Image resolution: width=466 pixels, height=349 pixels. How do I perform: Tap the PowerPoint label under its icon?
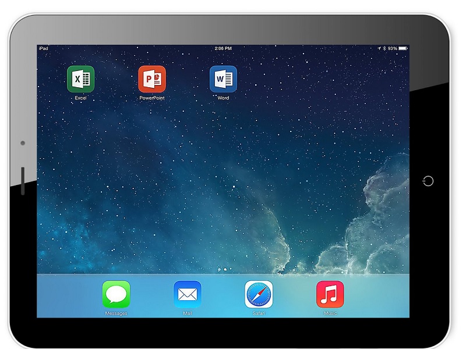pos(151,97)
